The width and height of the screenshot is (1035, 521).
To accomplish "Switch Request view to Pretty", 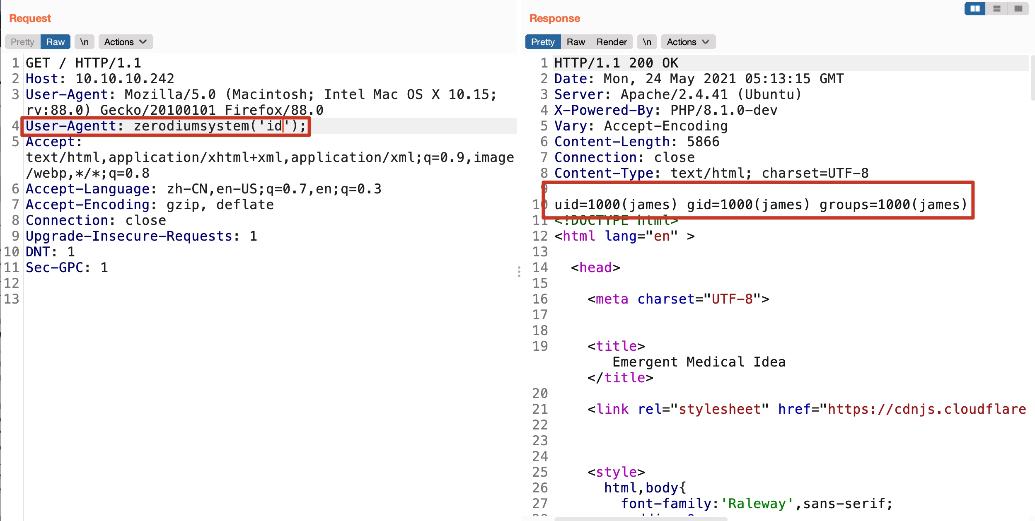I will pyautogui.click(x=22, y=42).
